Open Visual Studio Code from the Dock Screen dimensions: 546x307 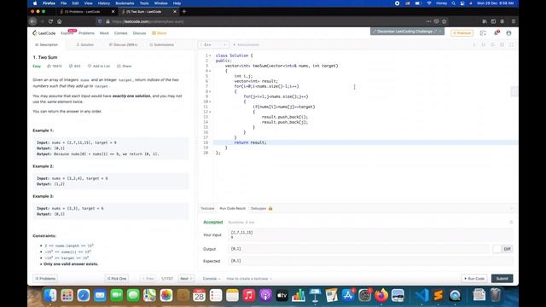(421, 295)
